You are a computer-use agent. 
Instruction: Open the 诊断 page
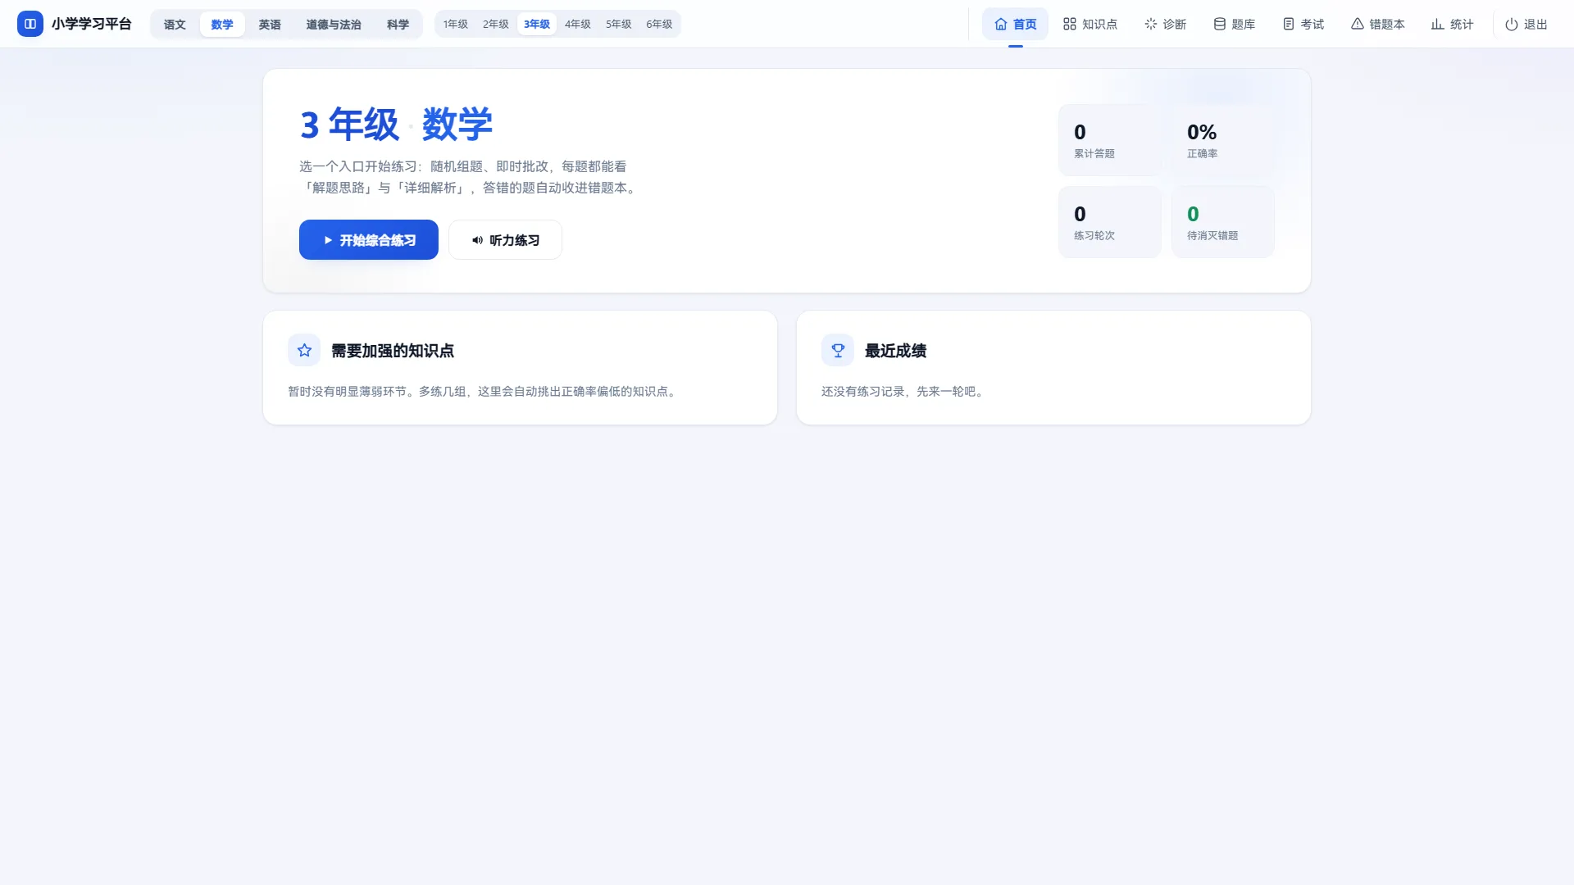click(x=1166, y=24)
